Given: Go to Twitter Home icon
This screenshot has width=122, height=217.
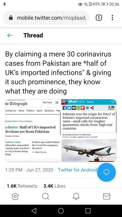Looking at the screenshot, I should [15, 196].
